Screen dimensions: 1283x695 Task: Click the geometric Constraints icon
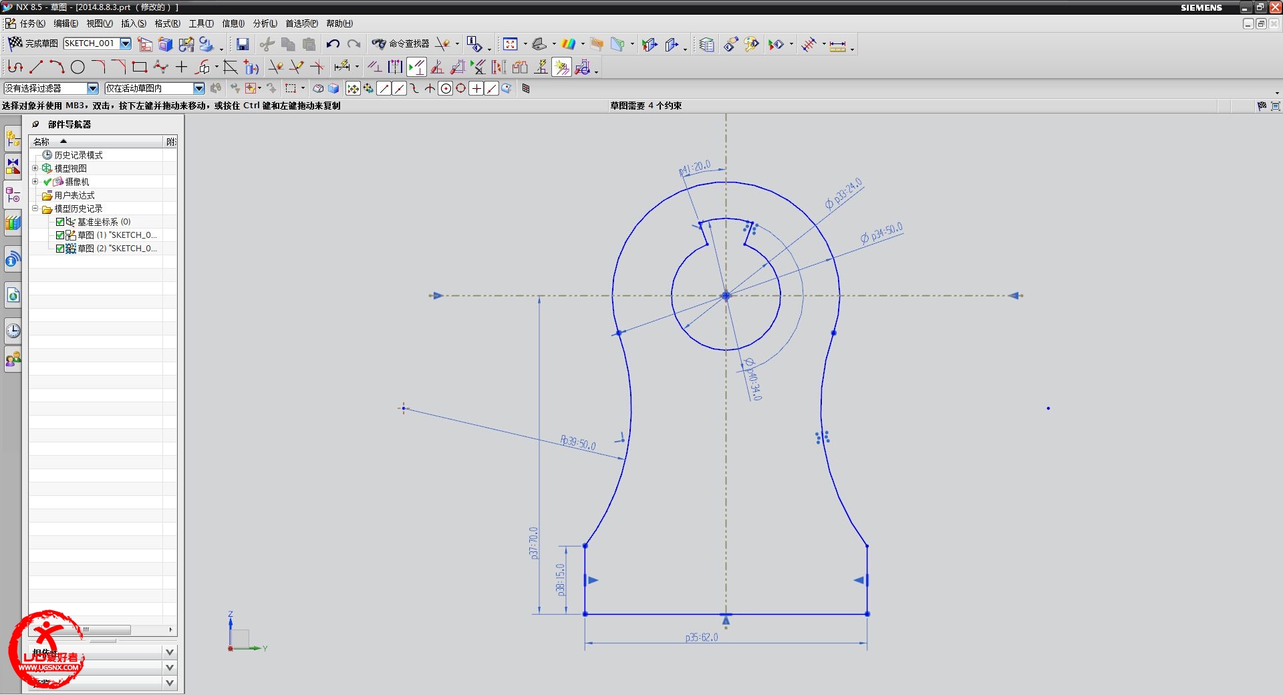tap(375, 67)
